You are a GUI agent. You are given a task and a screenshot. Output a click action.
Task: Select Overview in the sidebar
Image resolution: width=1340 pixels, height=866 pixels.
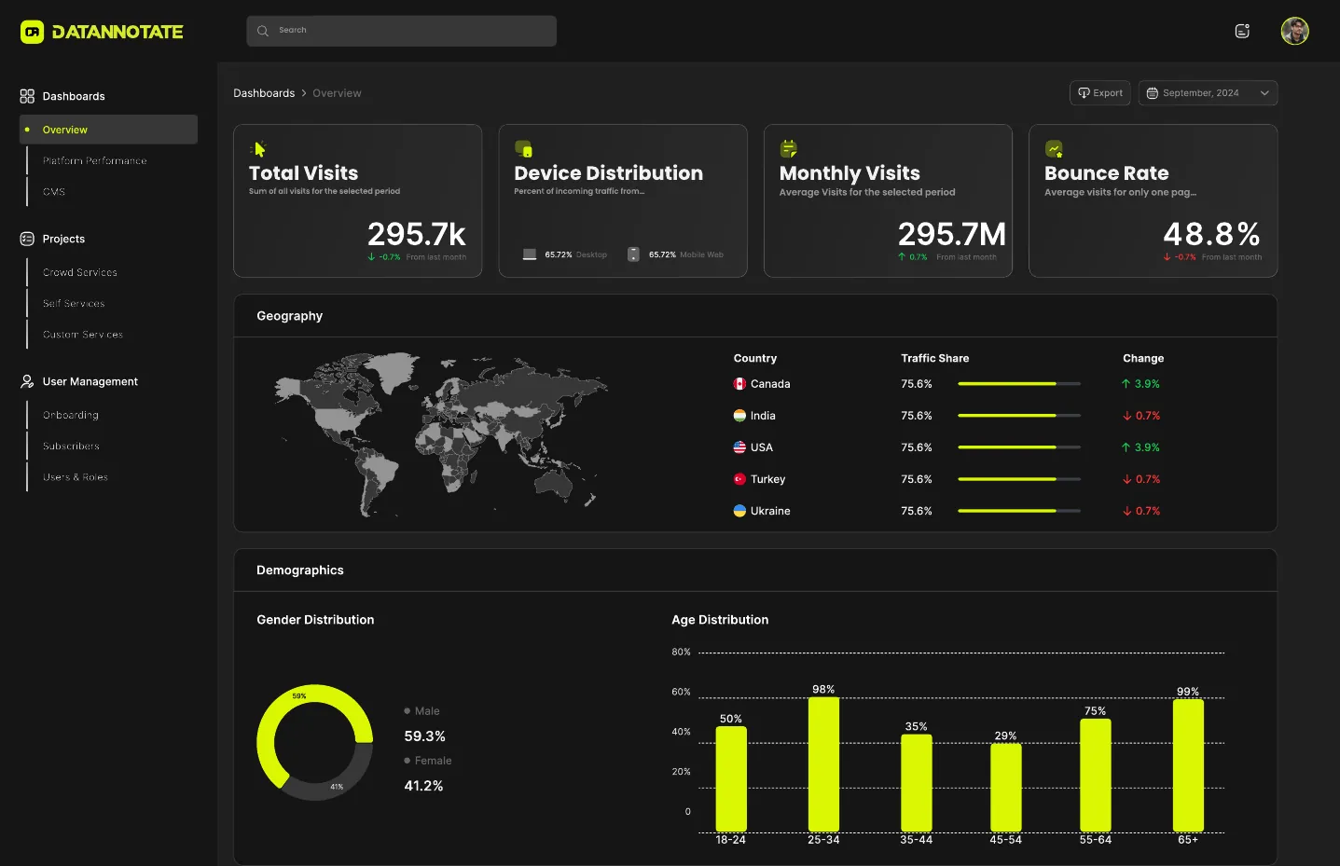click(x=108, y=130)
